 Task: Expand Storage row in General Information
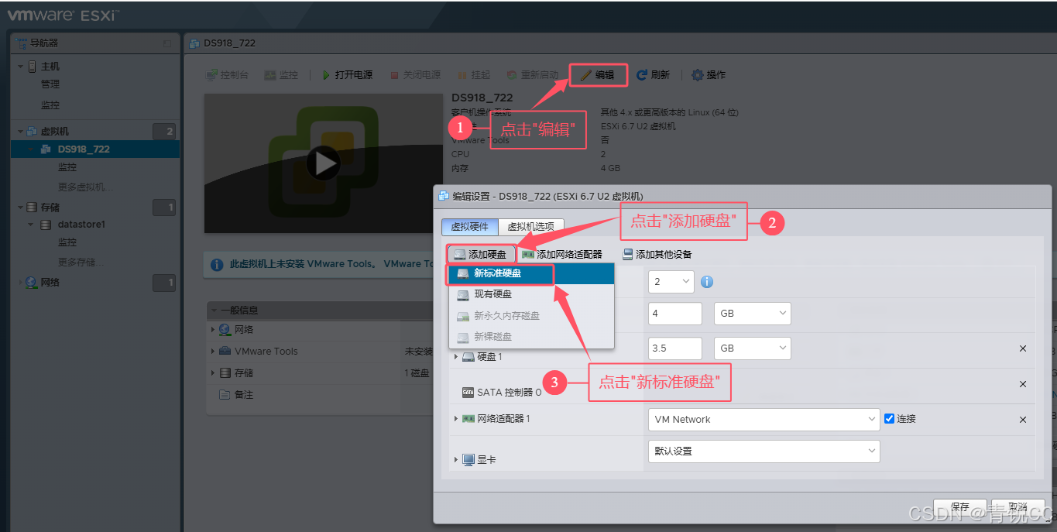(213, 373)
